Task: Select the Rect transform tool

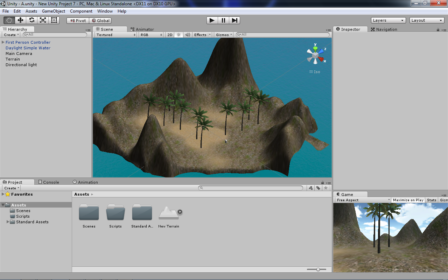Action: click(54, 20)
